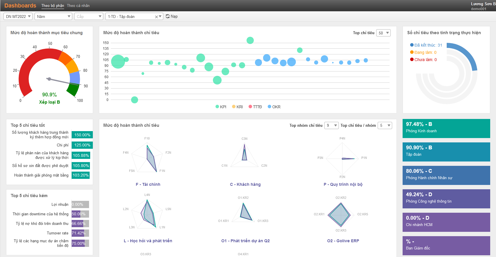496x257 pixels.
Task: Click the Turnover rate 71.42% bar
Action: pyautogui.click(x=80, y=233)
